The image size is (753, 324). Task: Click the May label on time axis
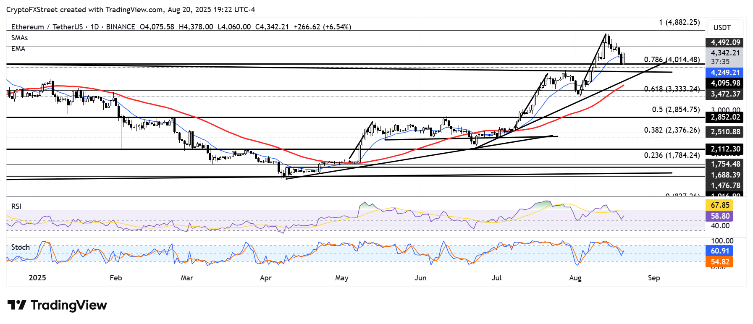[341, 278]
